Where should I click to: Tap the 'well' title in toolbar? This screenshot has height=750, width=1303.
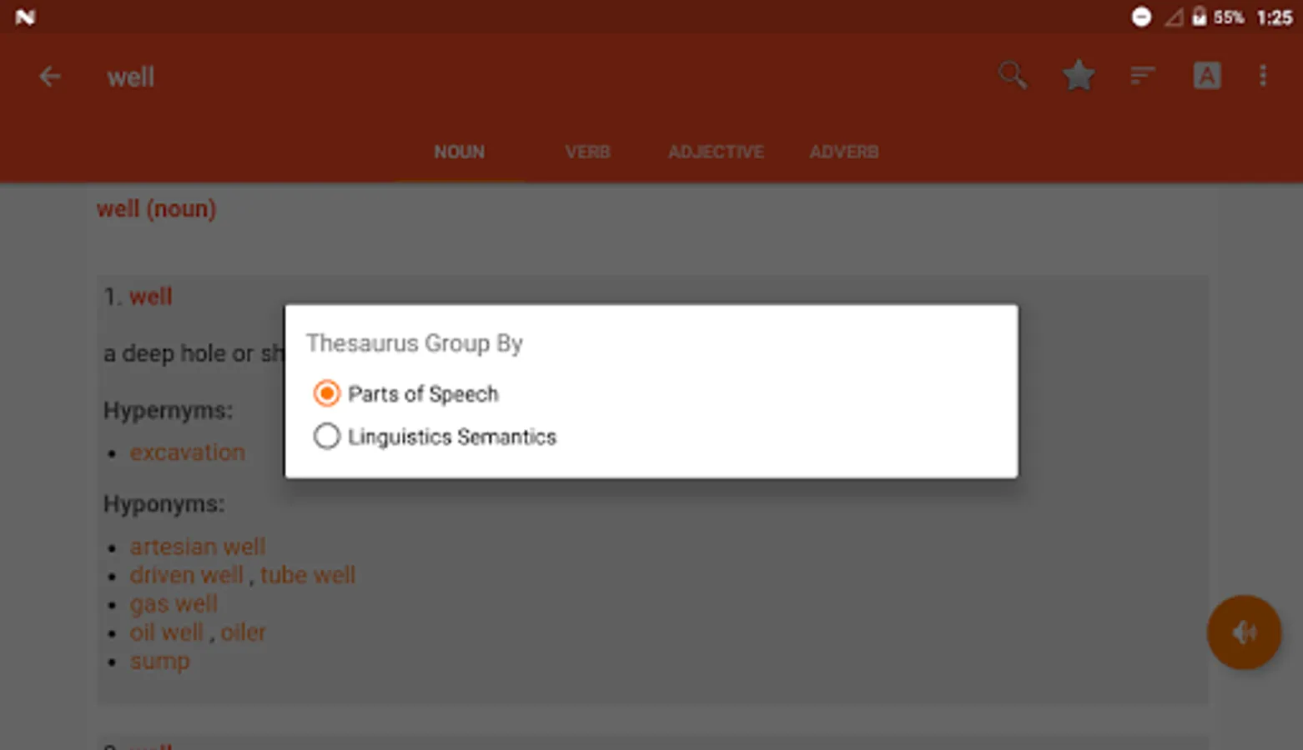coord(130,77)
